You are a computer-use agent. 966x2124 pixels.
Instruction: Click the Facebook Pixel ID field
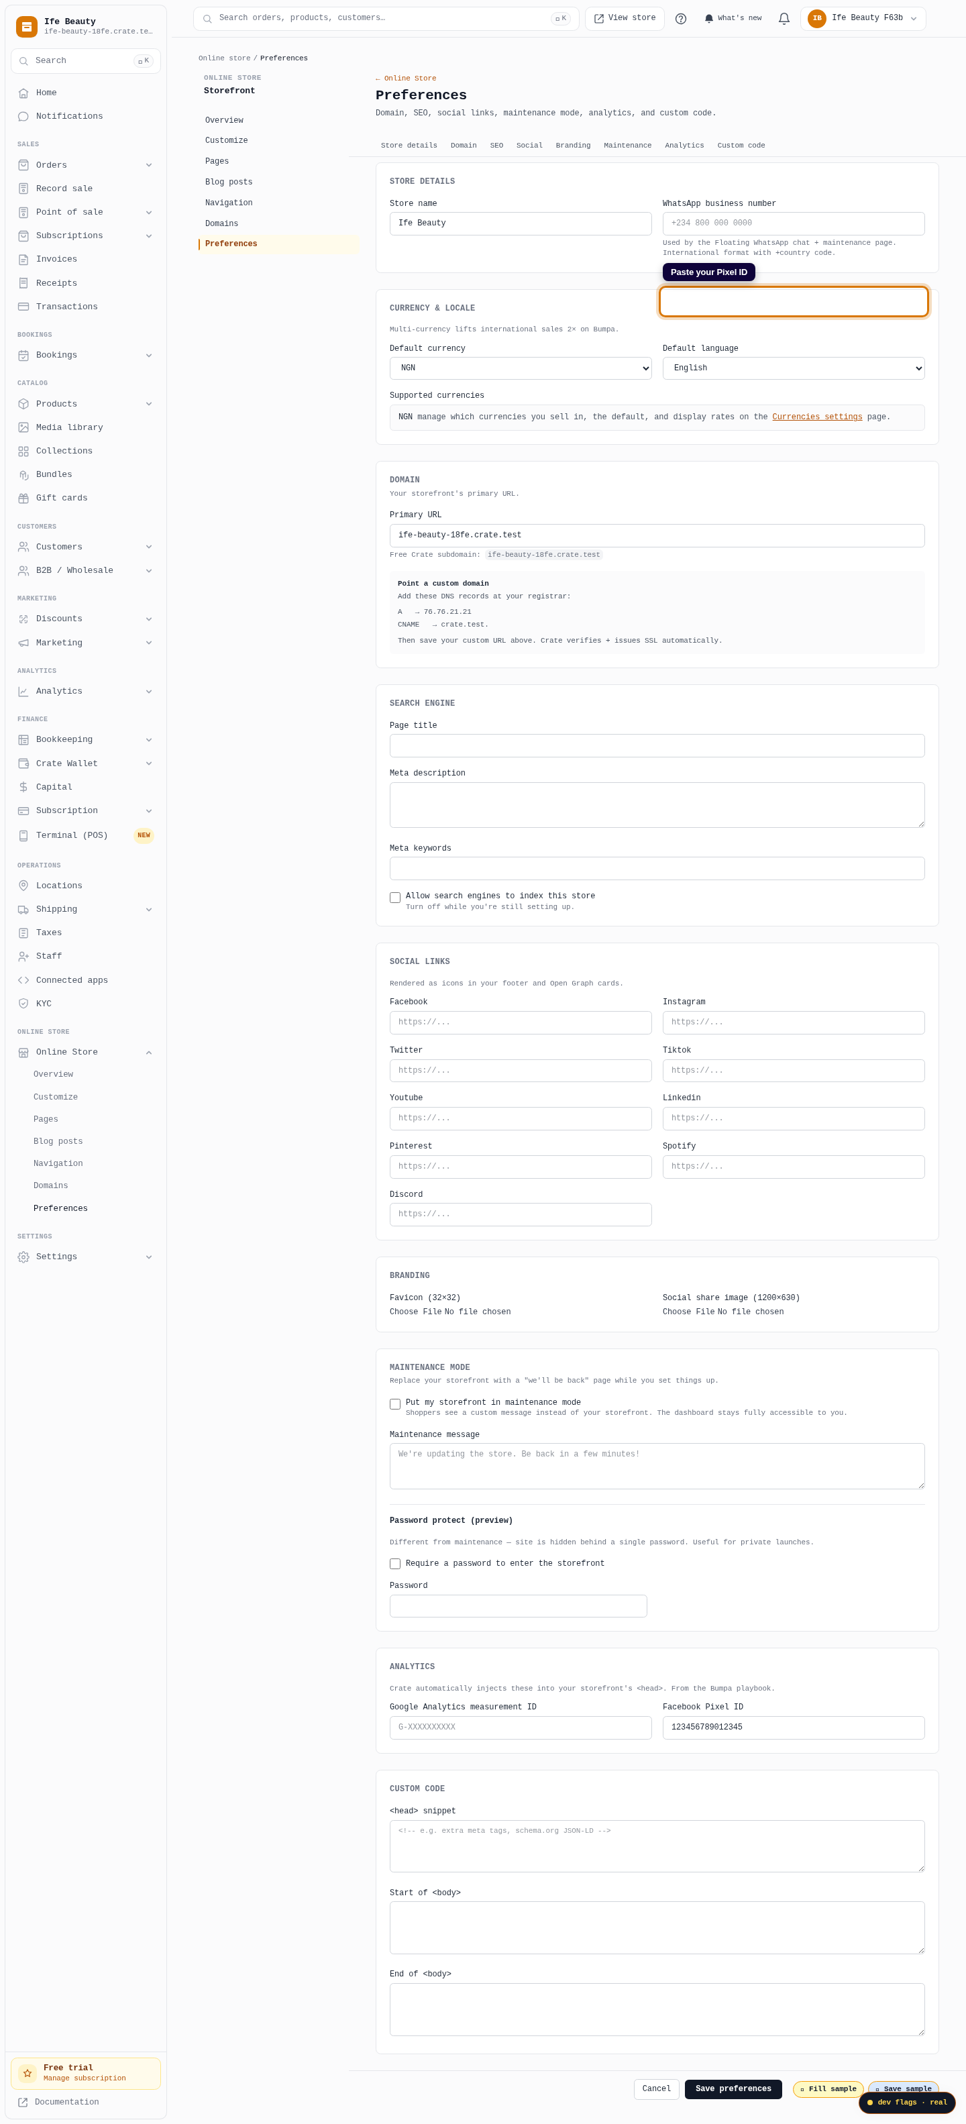[x=794, y=1728]
